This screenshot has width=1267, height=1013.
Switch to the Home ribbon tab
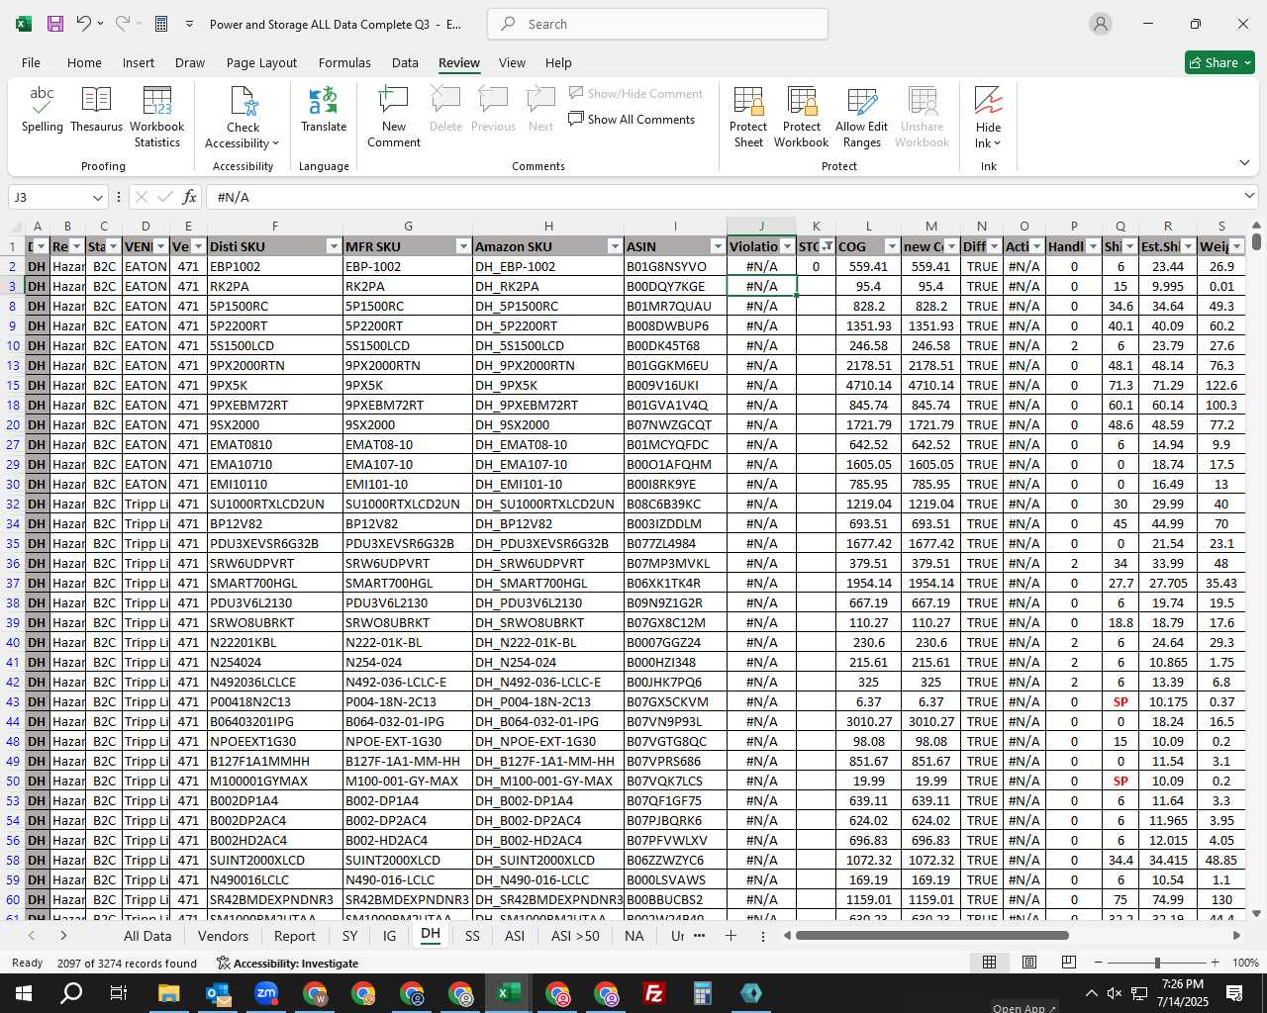point(84,62)
